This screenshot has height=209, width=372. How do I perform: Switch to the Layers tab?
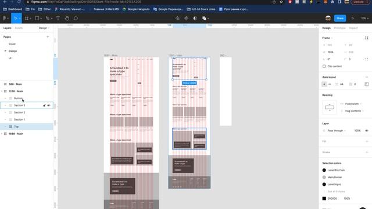click(8, 28)
